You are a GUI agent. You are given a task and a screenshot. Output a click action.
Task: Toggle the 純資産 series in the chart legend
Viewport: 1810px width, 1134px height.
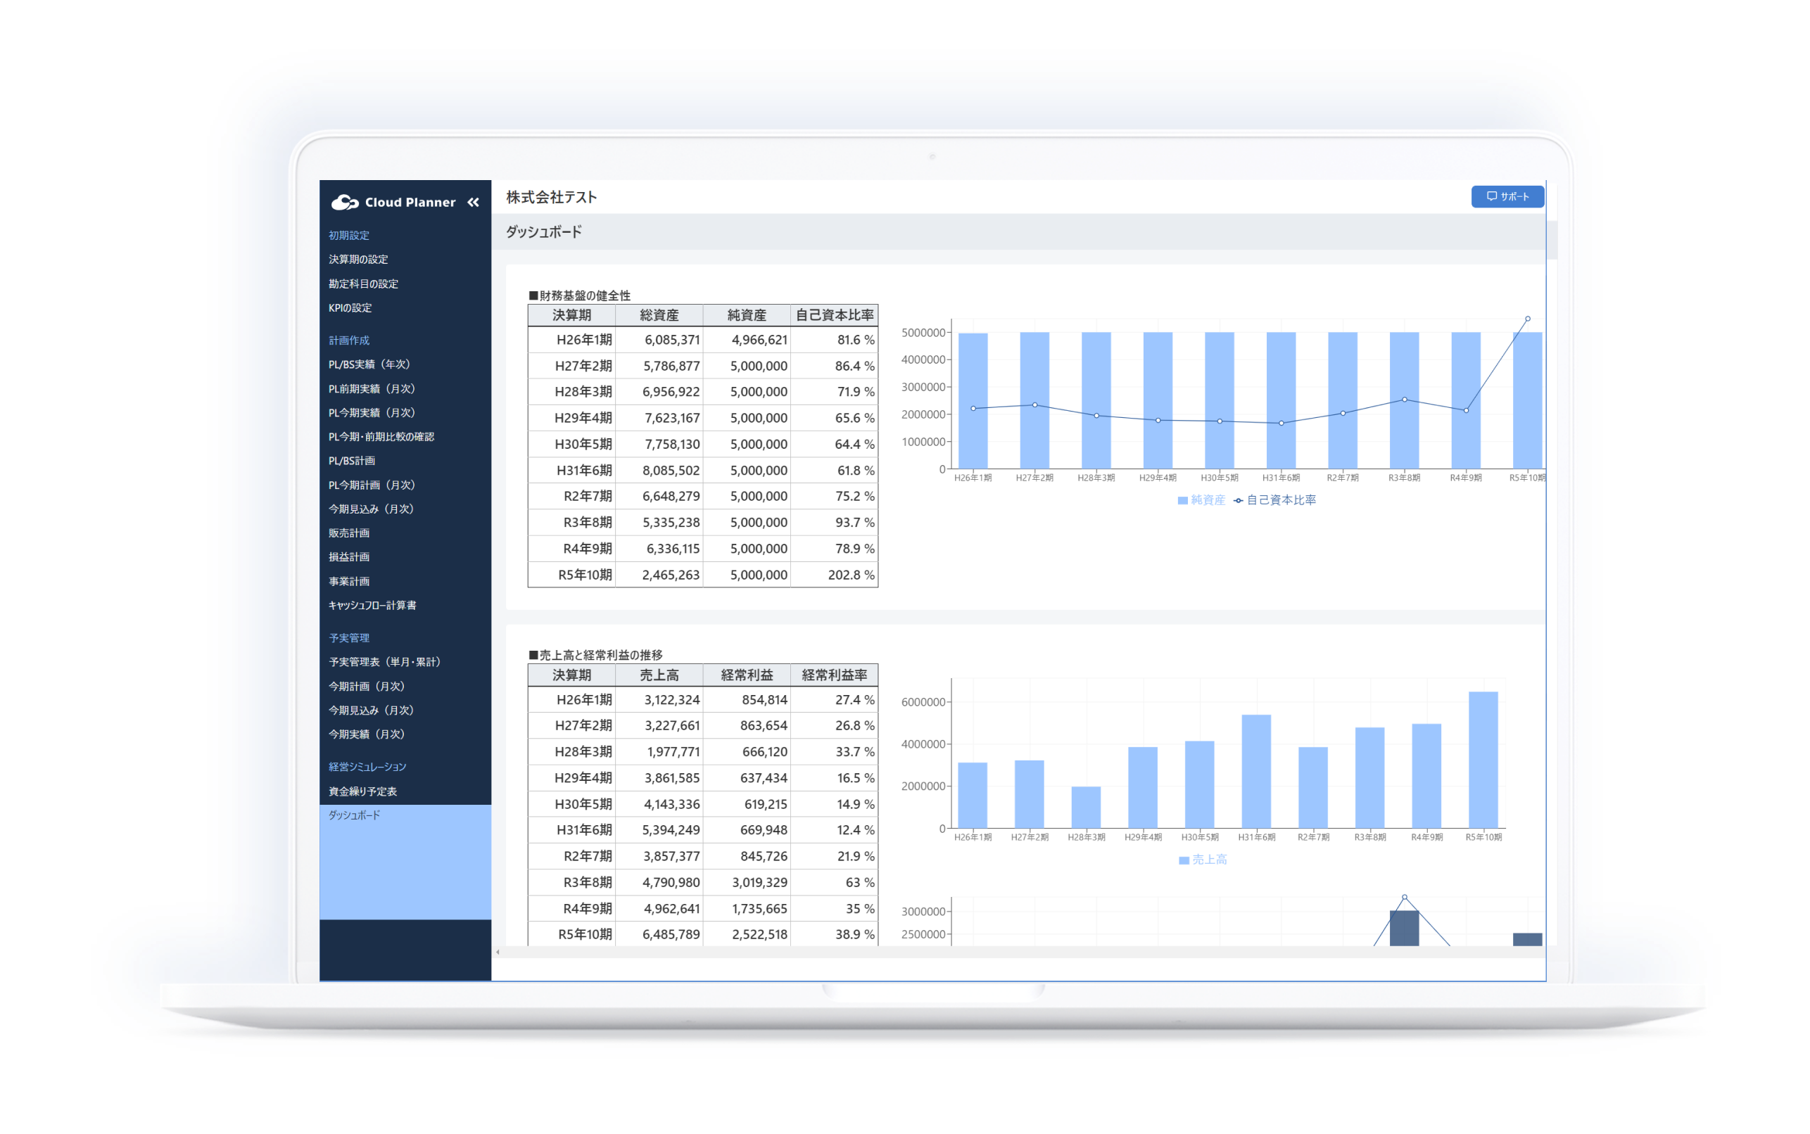pyautogui.click(x=1200, y=499)
